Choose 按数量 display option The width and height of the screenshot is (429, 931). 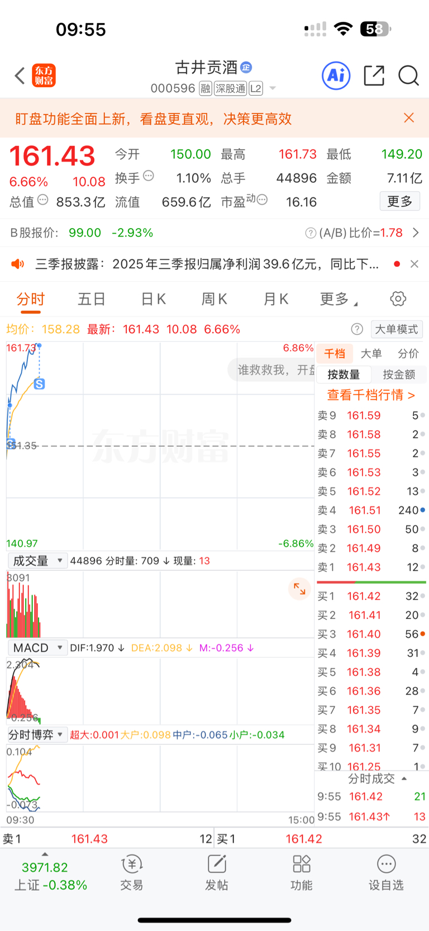pyautogui.click(x=344, y=375)
